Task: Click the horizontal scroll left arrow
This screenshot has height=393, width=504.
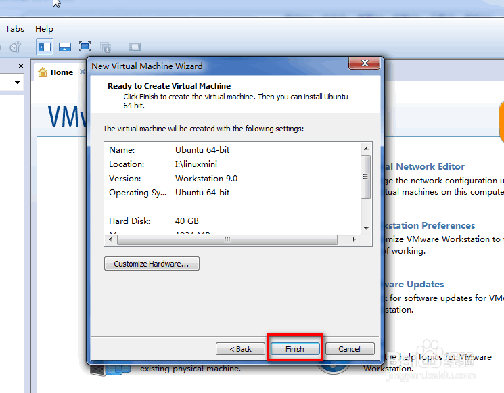Action: click(110, 239)
